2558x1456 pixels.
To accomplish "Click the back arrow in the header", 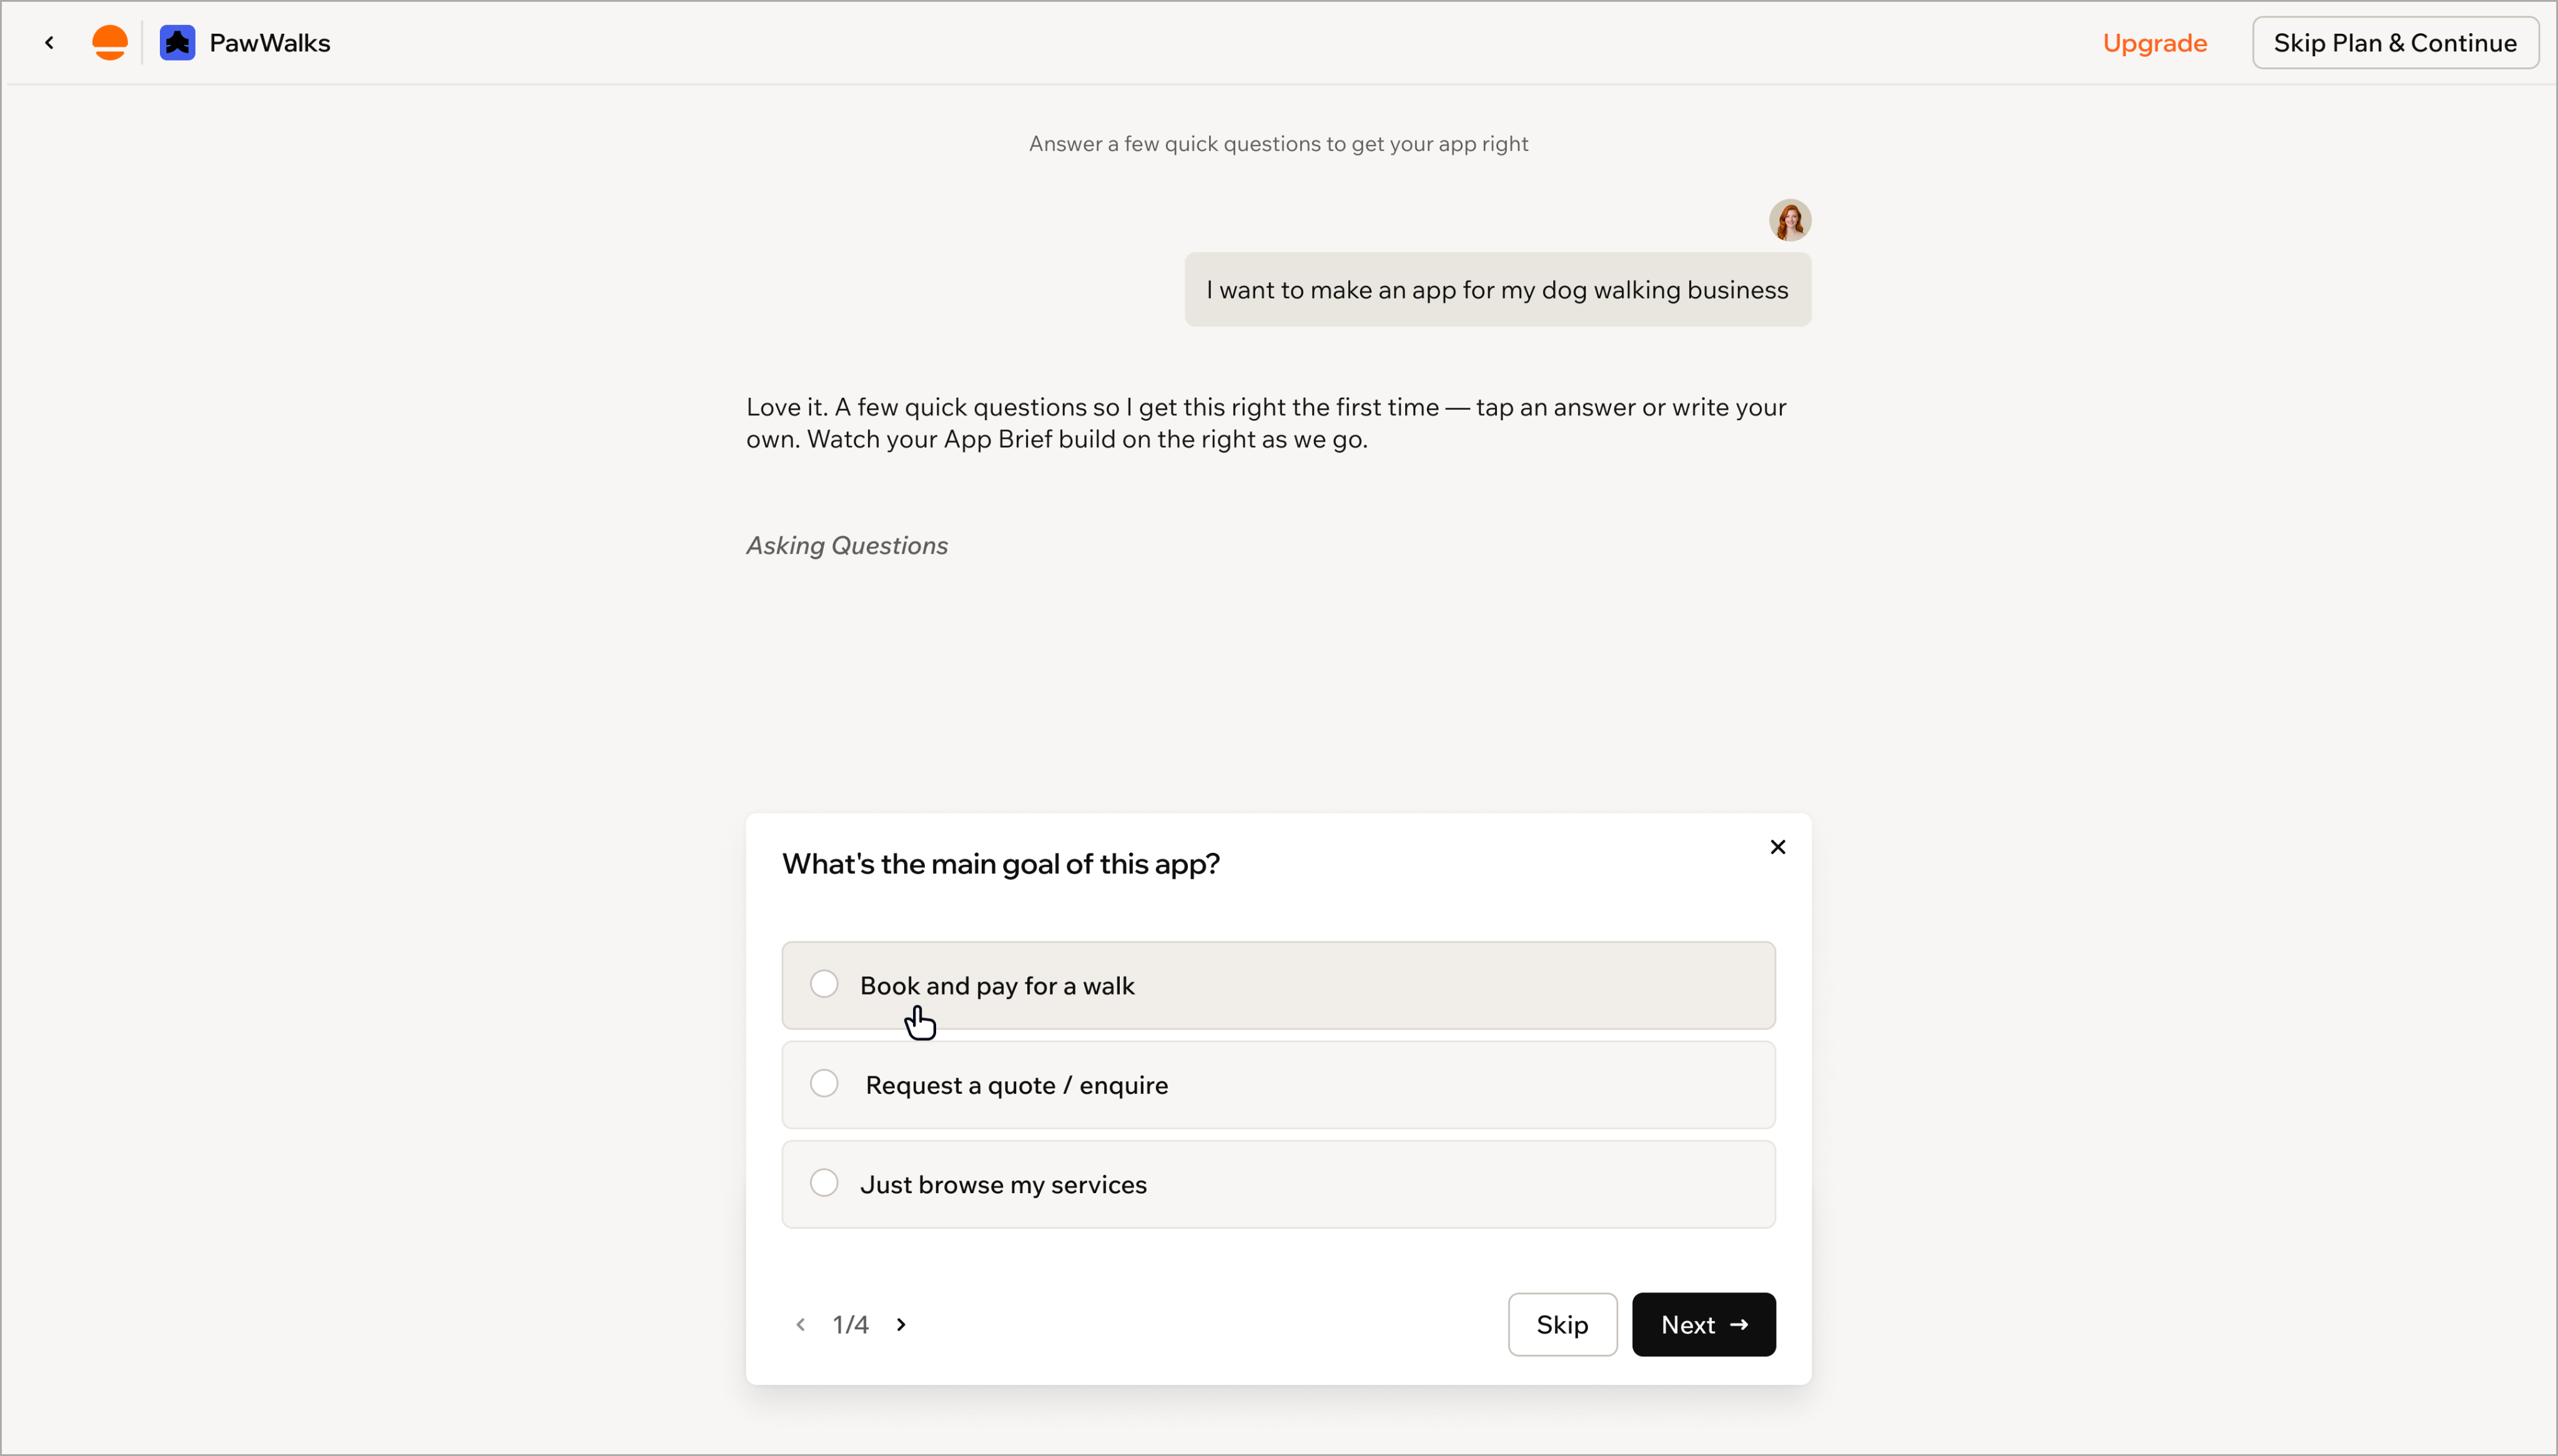I will tap(49, 42).
